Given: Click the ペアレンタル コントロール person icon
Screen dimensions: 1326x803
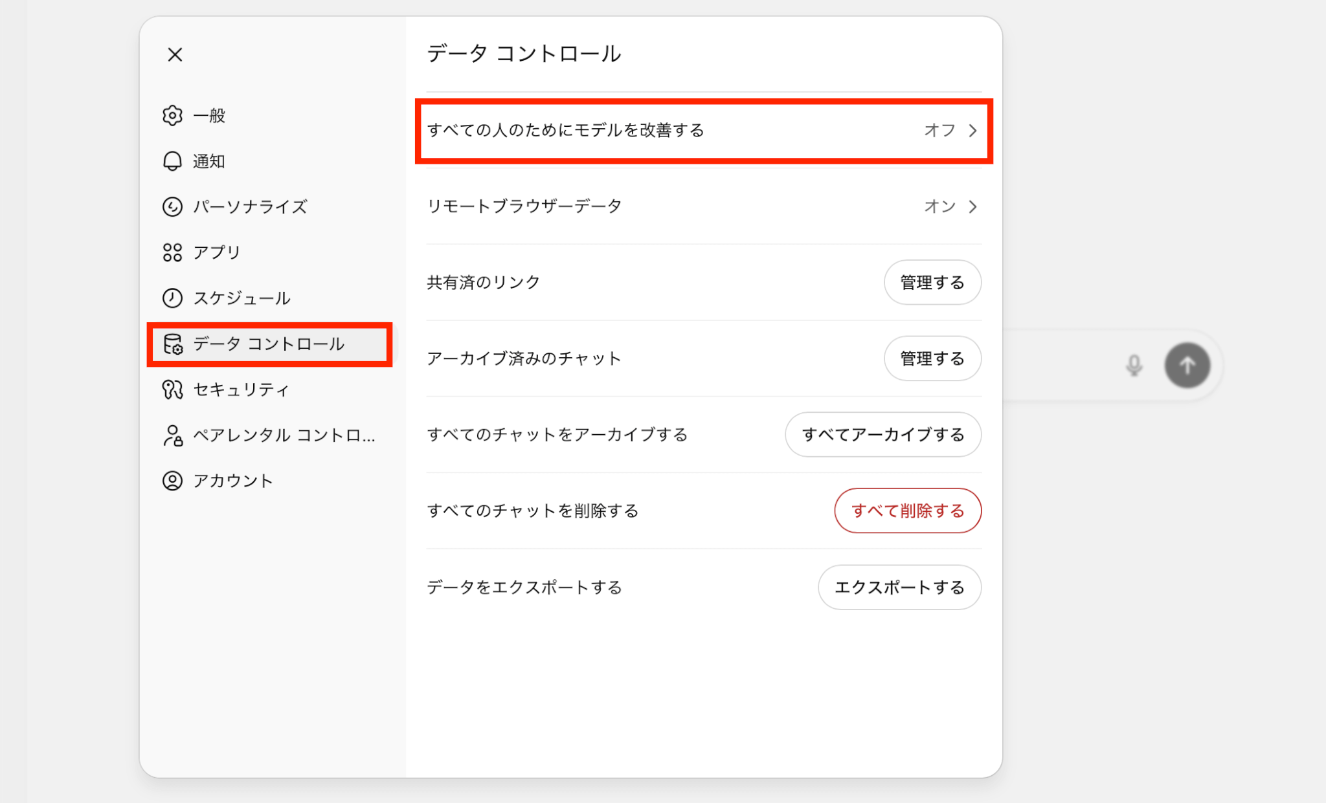Looking at the screenshot, I should (172, 435).
